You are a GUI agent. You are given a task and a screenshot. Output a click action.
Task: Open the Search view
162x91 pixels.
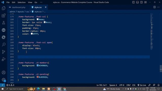pos(4,44)
